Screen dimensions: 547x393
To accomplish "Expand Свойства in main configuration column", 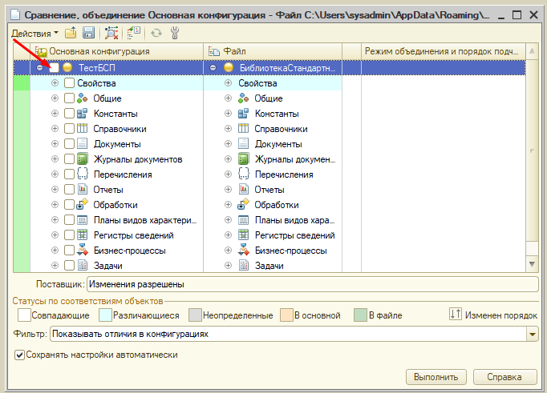I will [x=55, y=83].
